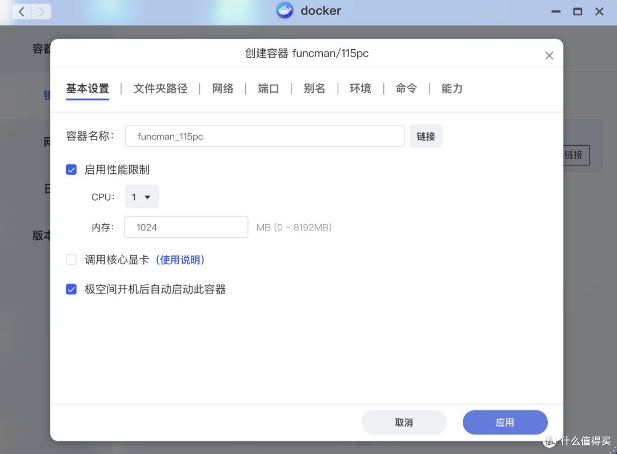Screen dimensions: 617x454
Task: Disable the 启用性能限制 checkbox
Action: click(71, 169)
